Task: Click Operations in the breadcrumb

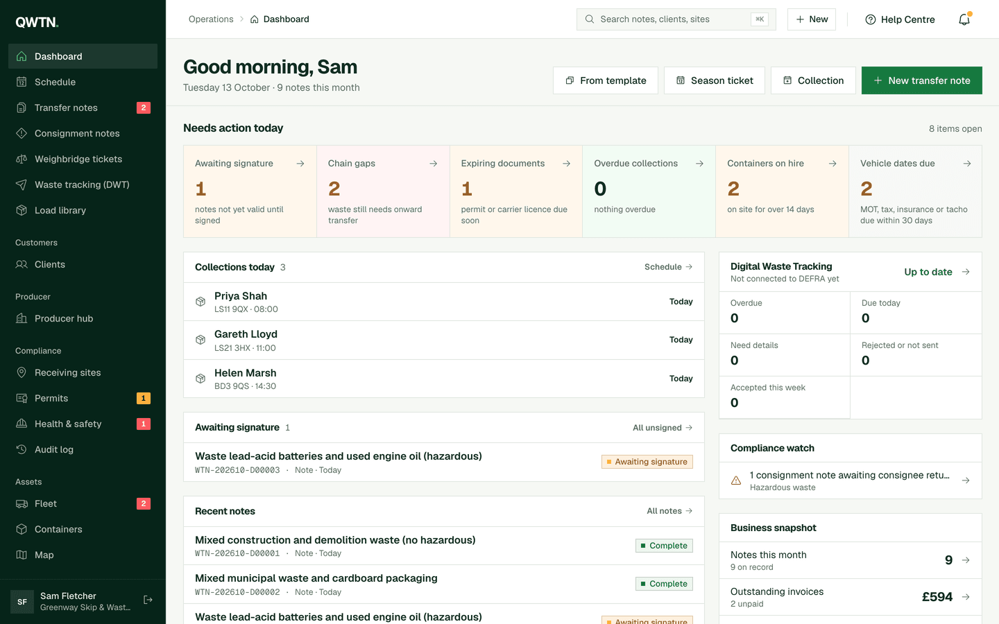Action: (211, 19)
